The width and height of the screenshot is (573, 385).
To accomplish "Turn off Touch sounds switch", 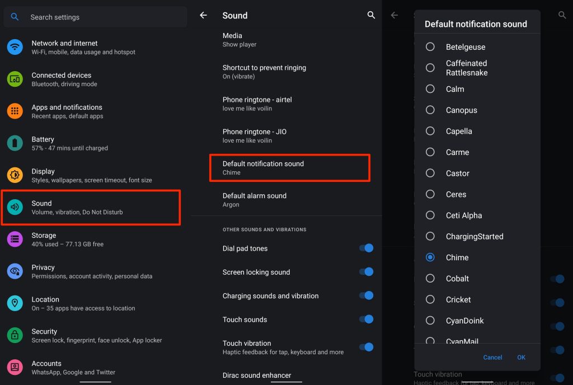I will (366, 320).
